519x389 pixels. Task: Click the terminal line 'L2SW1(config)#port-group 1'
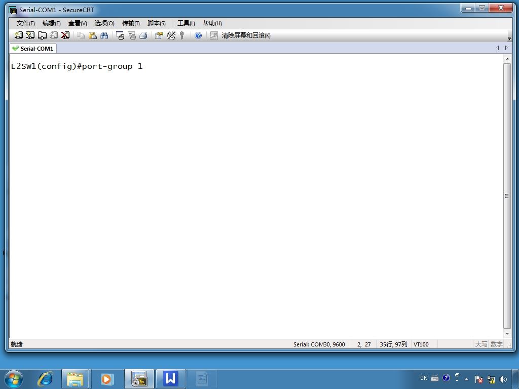pyautogui.click(x=77, y=66)
